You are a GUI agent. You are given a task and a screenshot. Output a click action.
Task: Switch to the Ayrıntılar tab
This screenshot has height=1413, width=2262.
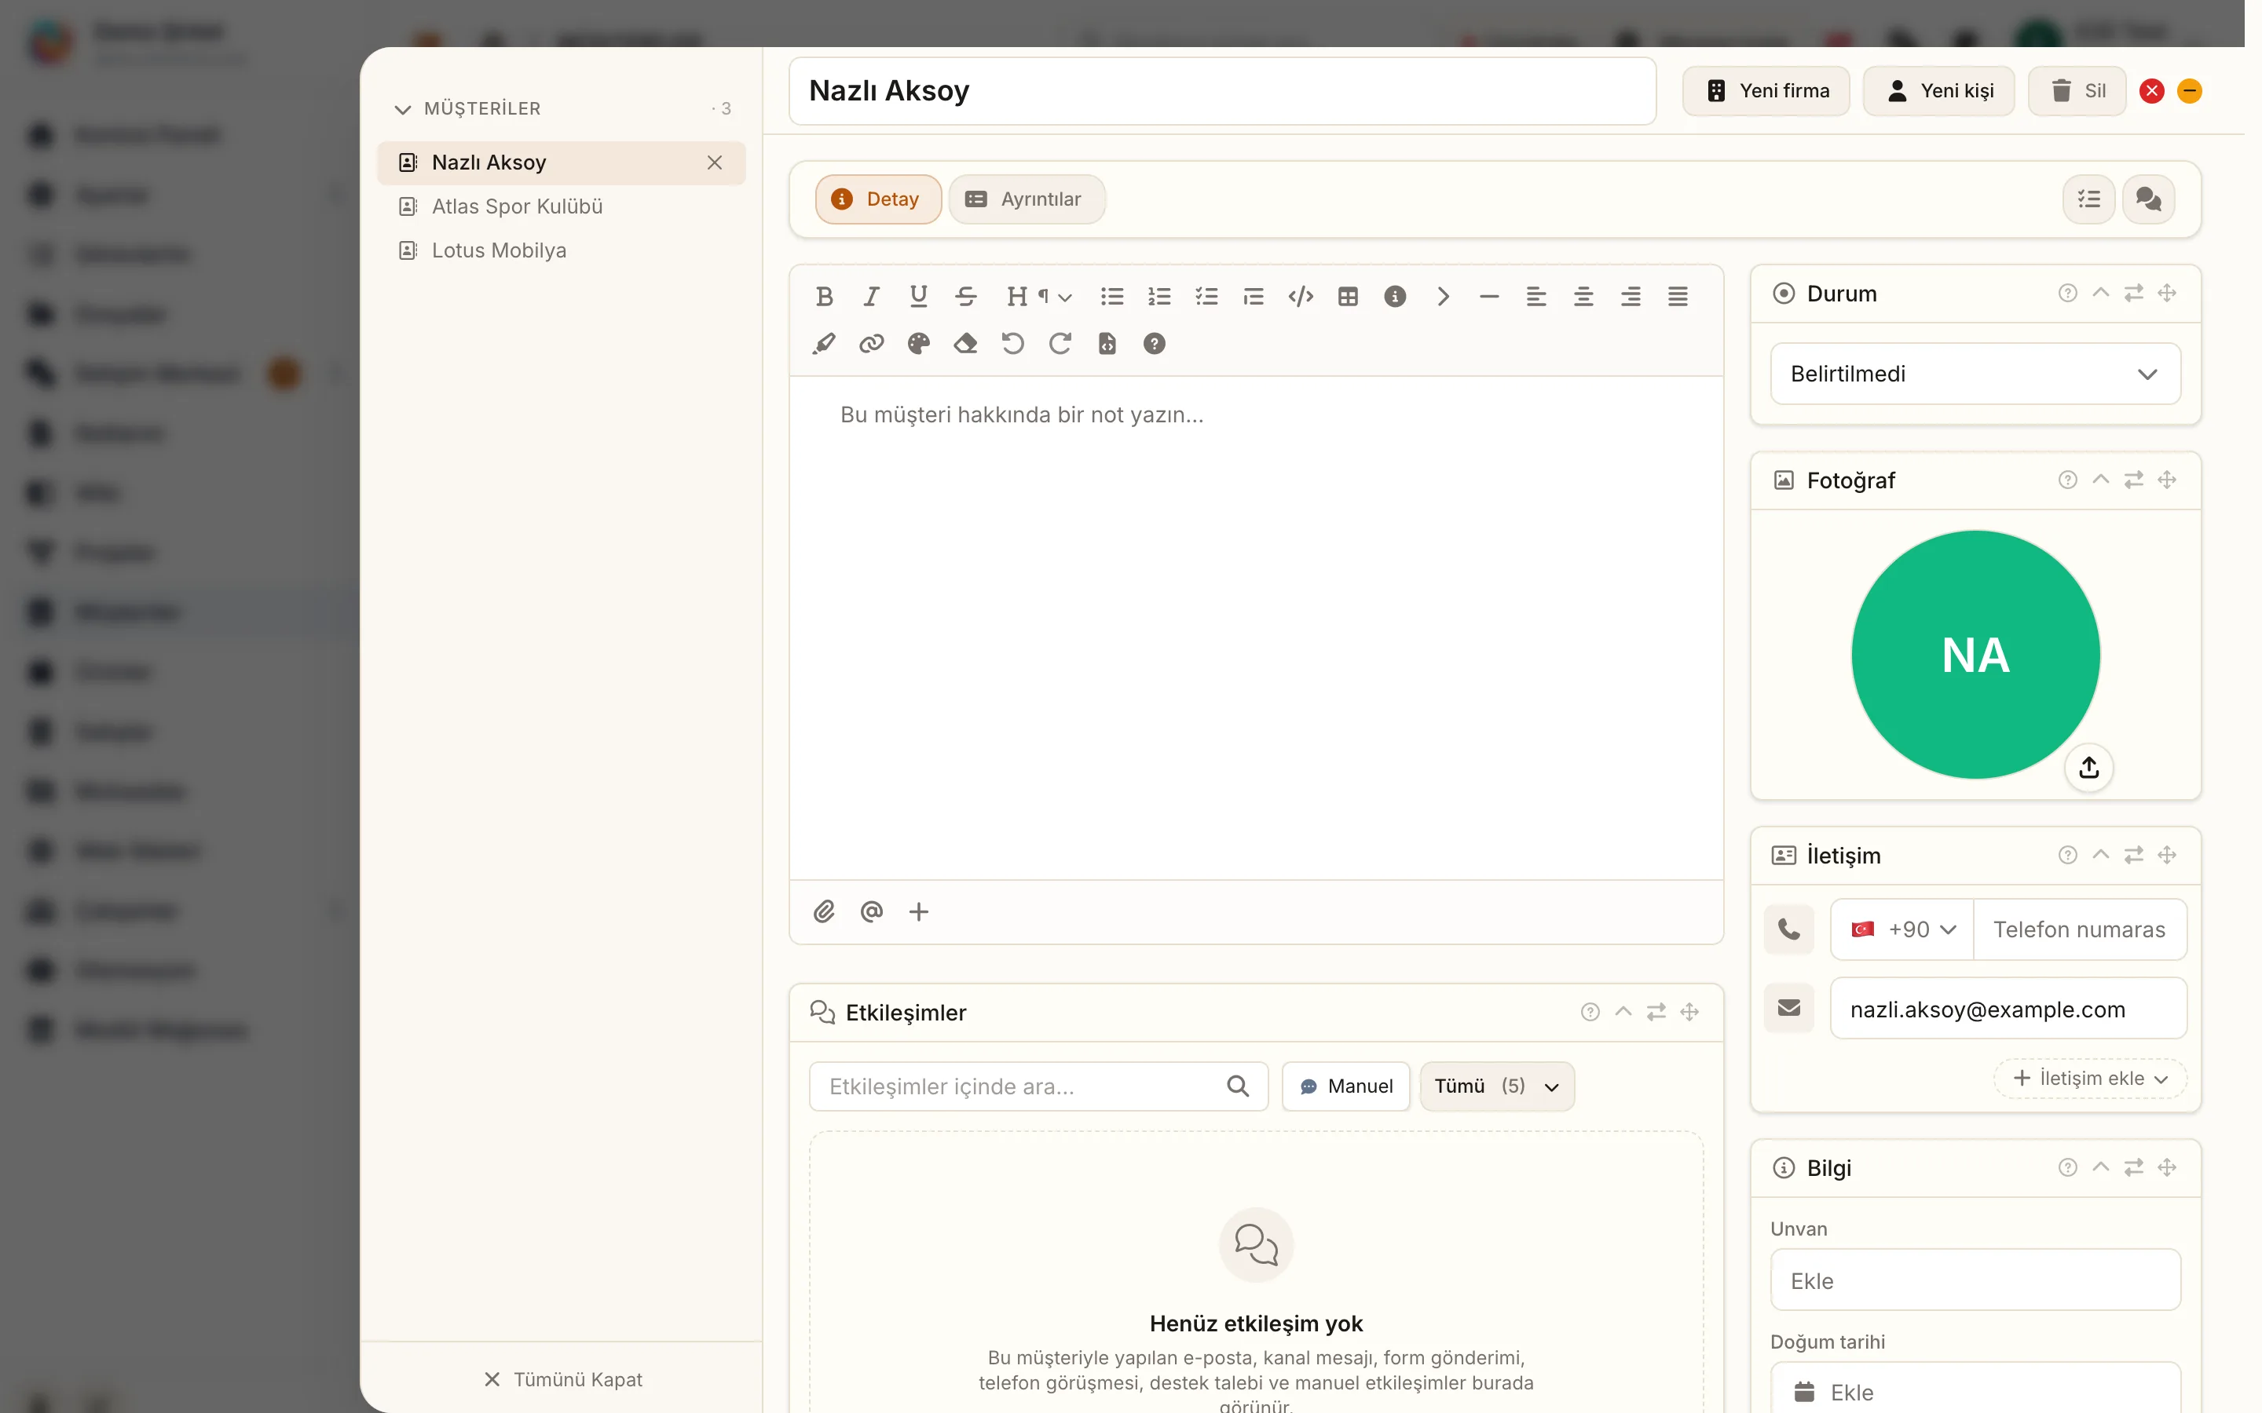pos(1027,199)
